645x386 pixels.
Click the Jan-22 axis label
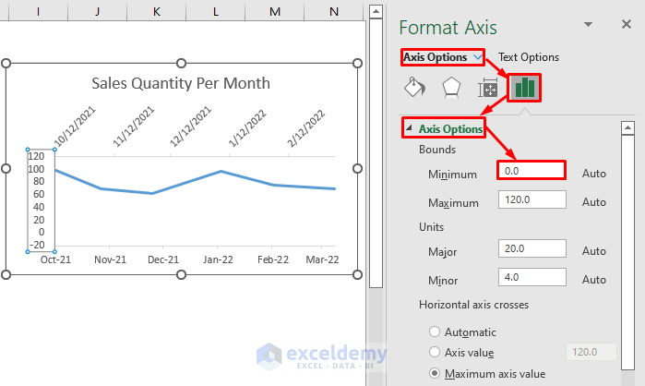pos(218,259)
